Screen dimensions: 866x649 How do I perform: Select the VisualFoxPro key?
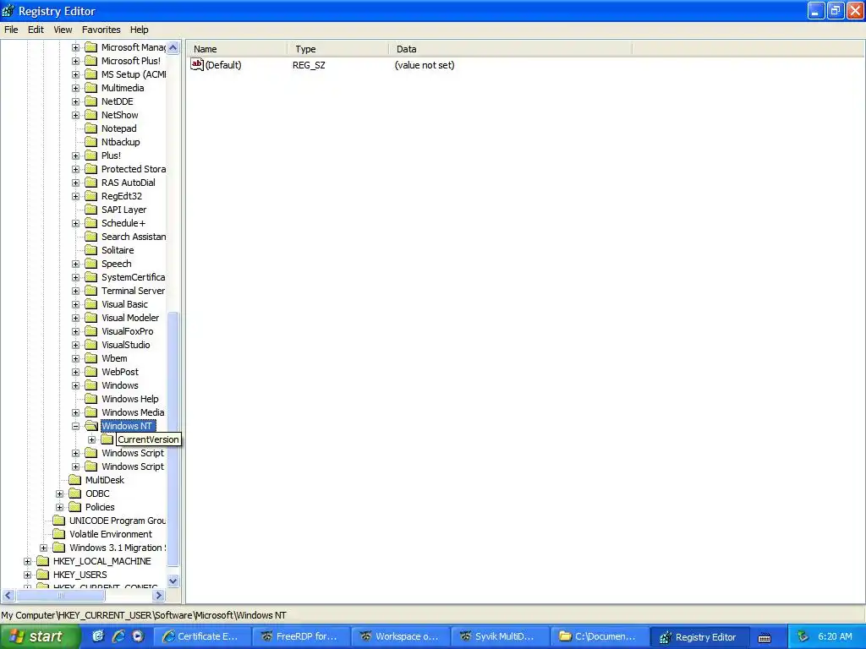128,331
